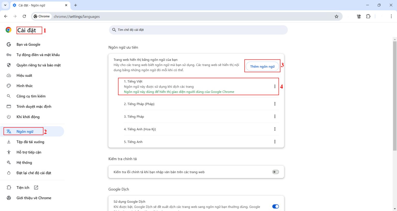Click the reset icon next to Đặt lại chế độ cài đặt
397x211 pixels.
pyautogui.click(x=9, y=173)
